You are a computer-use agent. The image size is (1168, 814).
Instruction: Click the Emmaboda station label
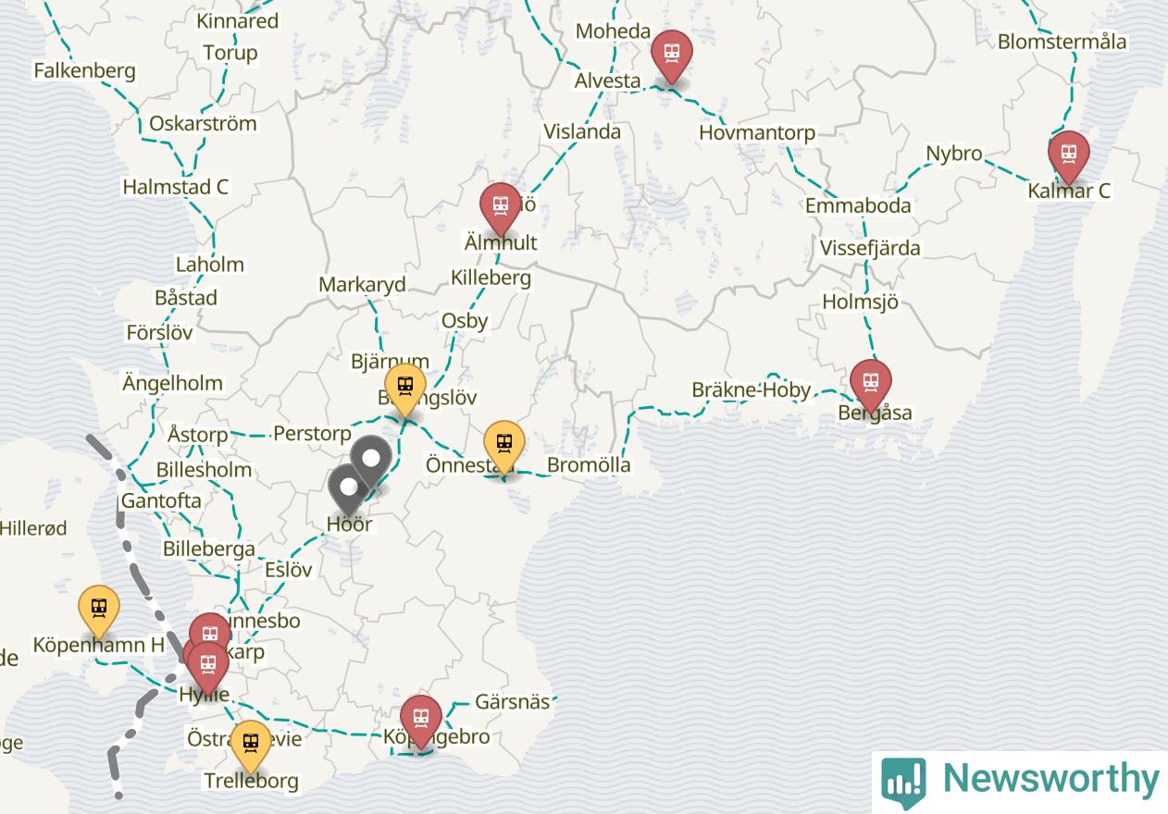pyautogui.click(x=858, y=205)
